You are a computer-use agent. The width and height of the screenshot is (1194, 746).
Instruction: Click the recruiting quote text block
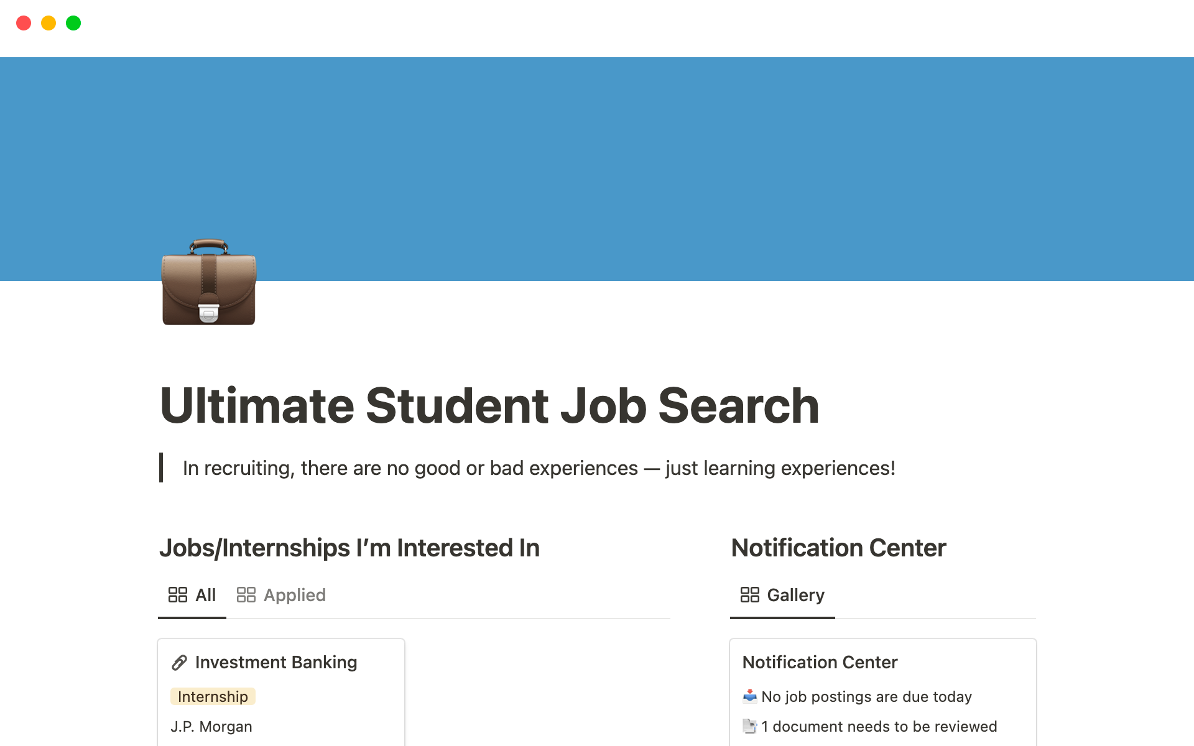pos(539,468)
